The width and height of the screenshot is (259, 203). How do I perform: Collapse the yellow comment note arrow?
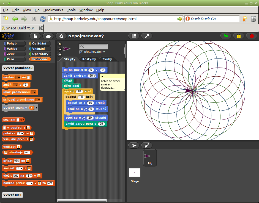(x=102, y=76)
